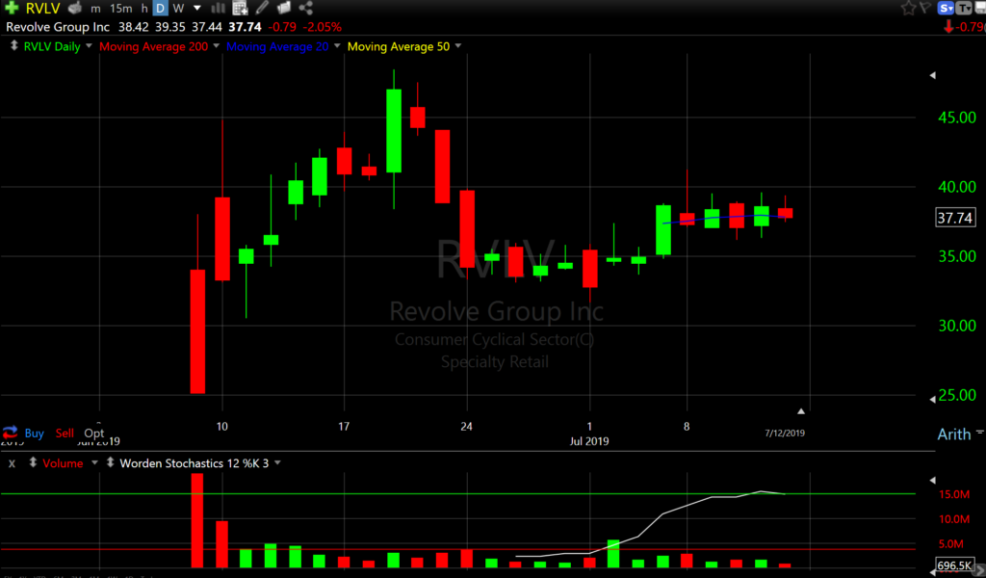
Task: Click the -2.05% percent change value
Action: 323,27
